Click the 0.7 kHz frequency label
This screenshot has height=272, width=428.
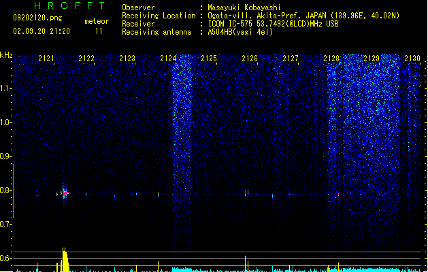point(5,224)
